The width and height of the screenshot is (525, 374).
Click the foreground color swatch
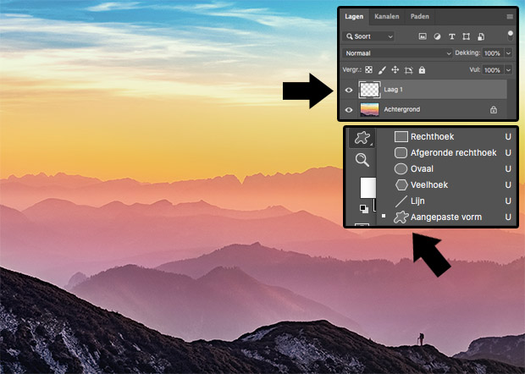coord(367,187)
